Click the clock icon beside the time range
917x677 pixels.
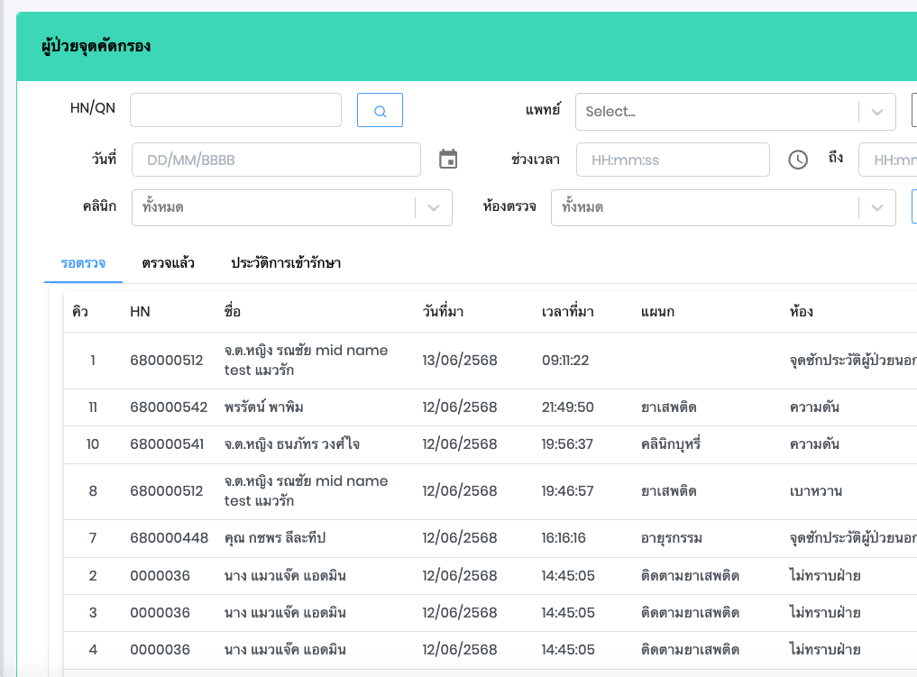point(798,160)
